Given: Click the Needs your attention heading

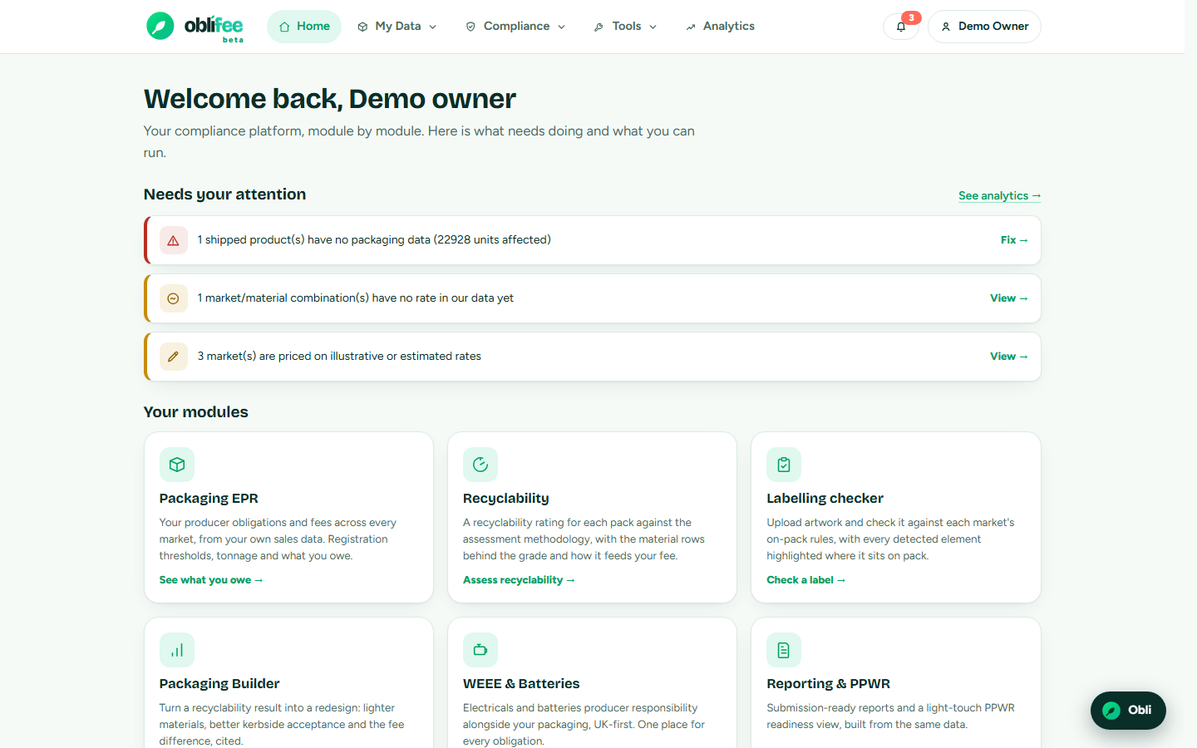Looking at the screenshot, I should tap(224, 194).
